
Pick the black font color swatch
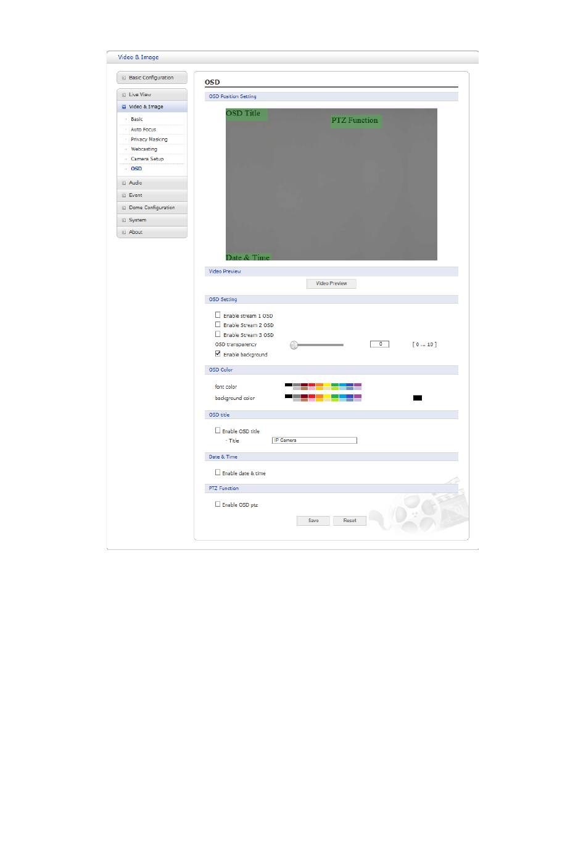point(288,385)
